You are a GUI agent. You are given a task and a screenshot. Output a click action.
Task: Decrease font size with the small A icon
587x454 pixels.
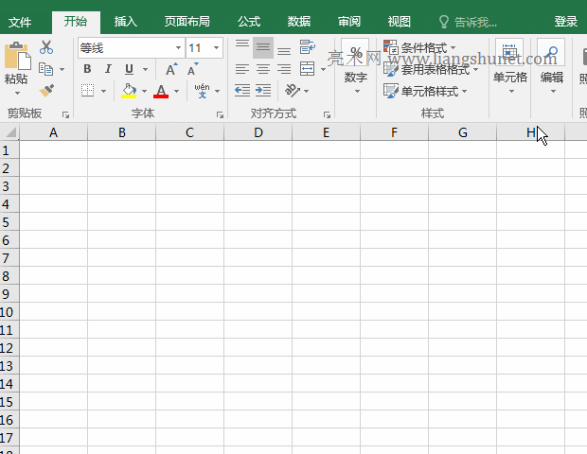coord(193,69)
